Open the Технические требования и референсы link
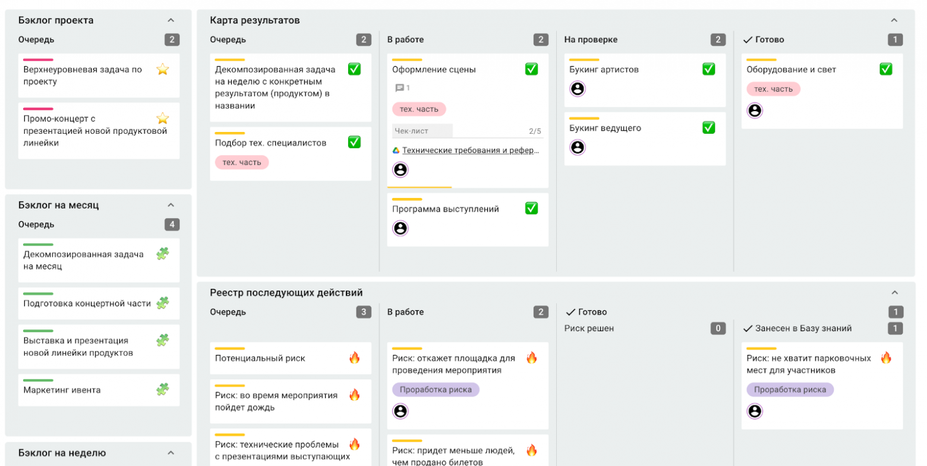 point(469,150)
